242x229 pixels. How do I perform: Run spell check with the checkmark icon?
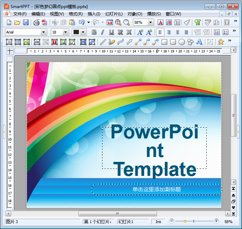pyautogui.click(x=208, y=22)
